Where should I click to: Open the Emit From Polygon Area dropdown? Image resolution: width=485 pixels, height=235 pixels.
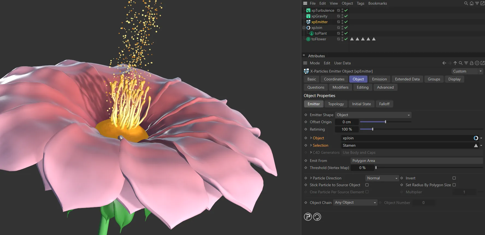click(x=417, y=161)
